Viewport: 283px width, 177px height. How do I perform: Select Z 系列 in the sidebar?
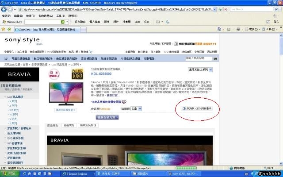click(x=12, y=106)
